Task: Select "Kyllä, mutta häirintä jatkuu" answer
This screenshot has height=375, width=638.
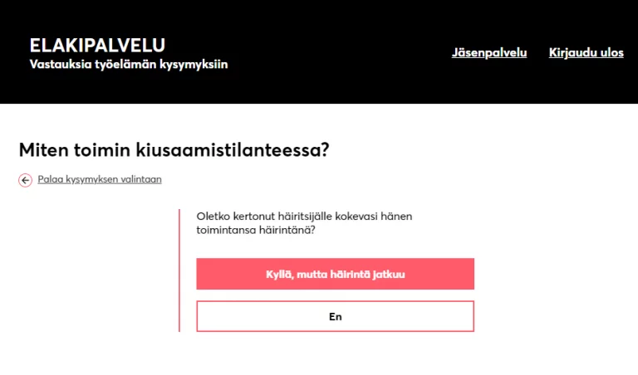Action: pyautogui.click(x=335, y=274)
